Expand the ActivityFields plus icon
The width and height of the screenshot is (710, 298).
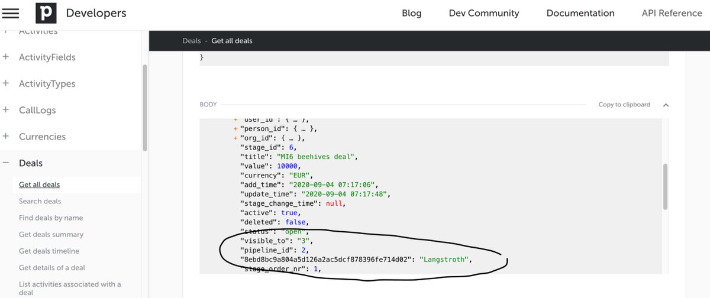click(x=6, y=57)
